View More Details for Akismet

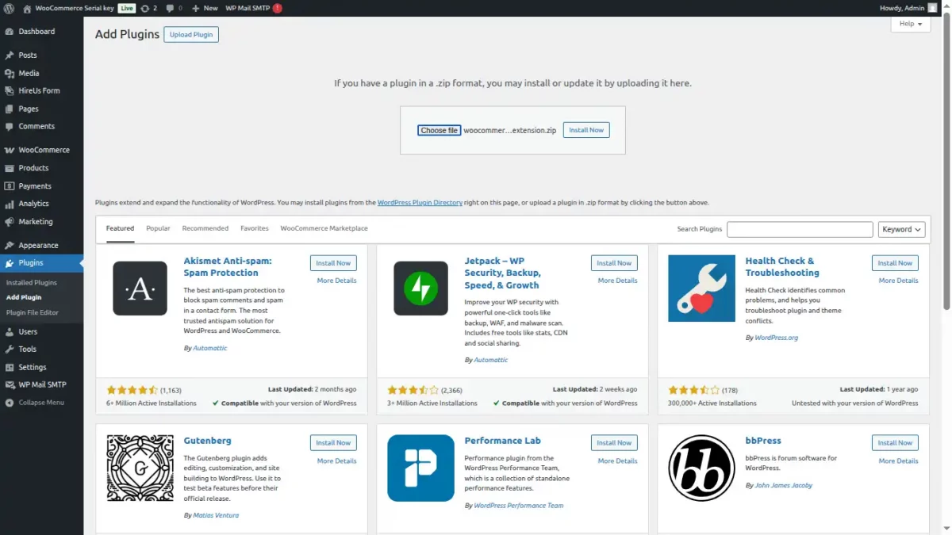337,281
